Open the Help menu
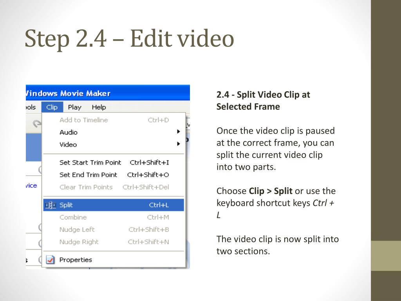Viewport: 401px width, 301px height. coord(99,107)
